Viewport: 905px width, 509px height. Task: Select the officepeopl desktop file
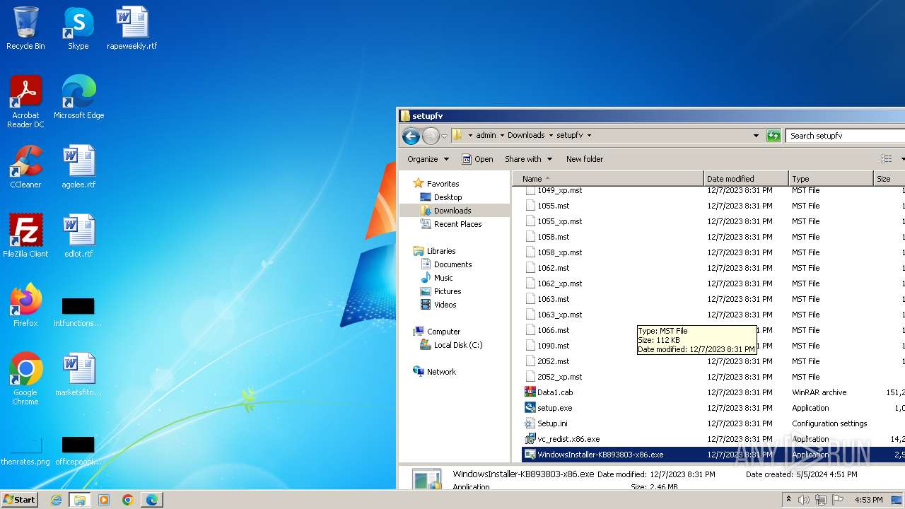[78, 451]
